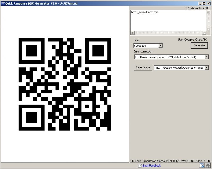
Task: Click the app icon in title bar
Action: coord(3,3)
